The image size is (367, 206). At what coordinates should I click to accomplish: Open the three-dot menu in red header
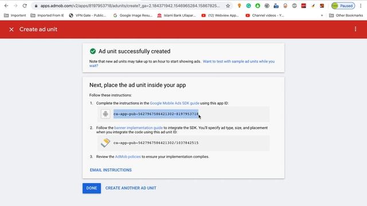356,29
